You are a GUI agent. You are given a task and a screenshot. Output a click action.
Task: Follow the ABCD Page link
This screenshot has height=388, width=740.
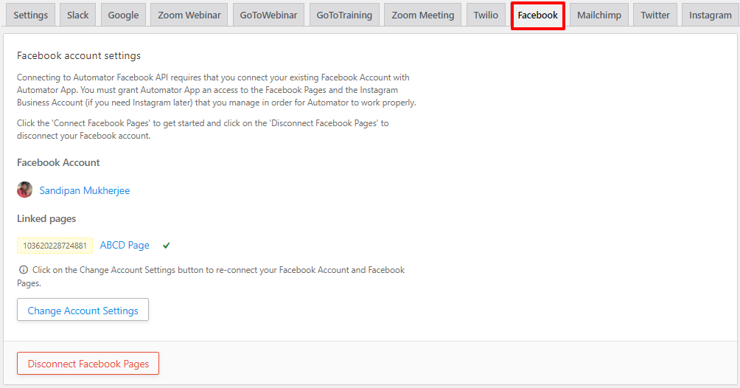125,246
